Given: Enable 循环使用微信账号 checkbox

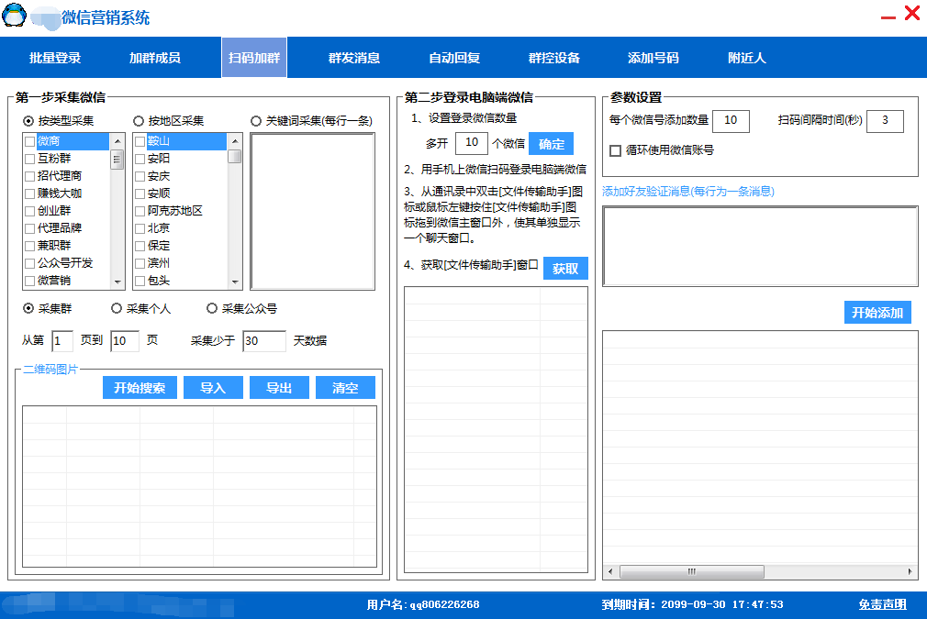Looking at the screenshot, I should coord(616,150).
